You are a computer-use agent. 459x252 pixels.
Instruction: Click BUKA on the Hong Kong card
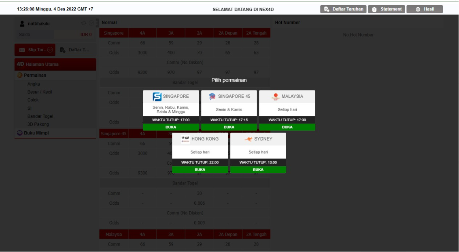pyautogui.click(x=200, y=170)
